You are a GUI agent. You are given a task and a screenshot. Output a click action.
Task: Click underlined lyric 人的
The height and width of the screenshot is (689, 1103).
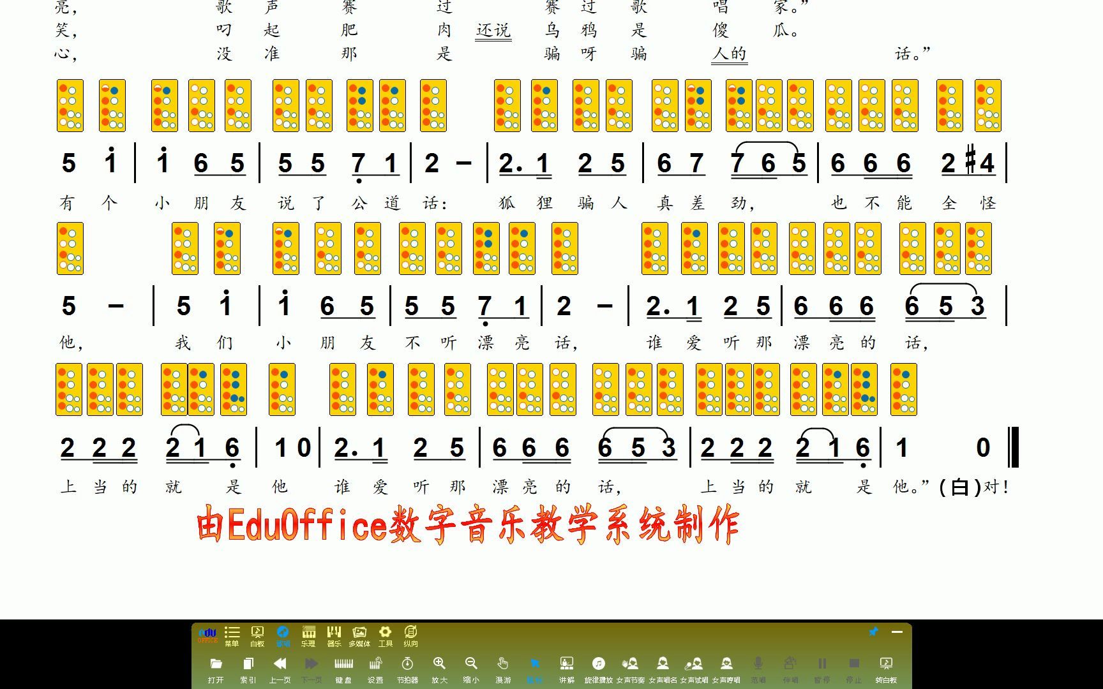[x=729, y=54]
